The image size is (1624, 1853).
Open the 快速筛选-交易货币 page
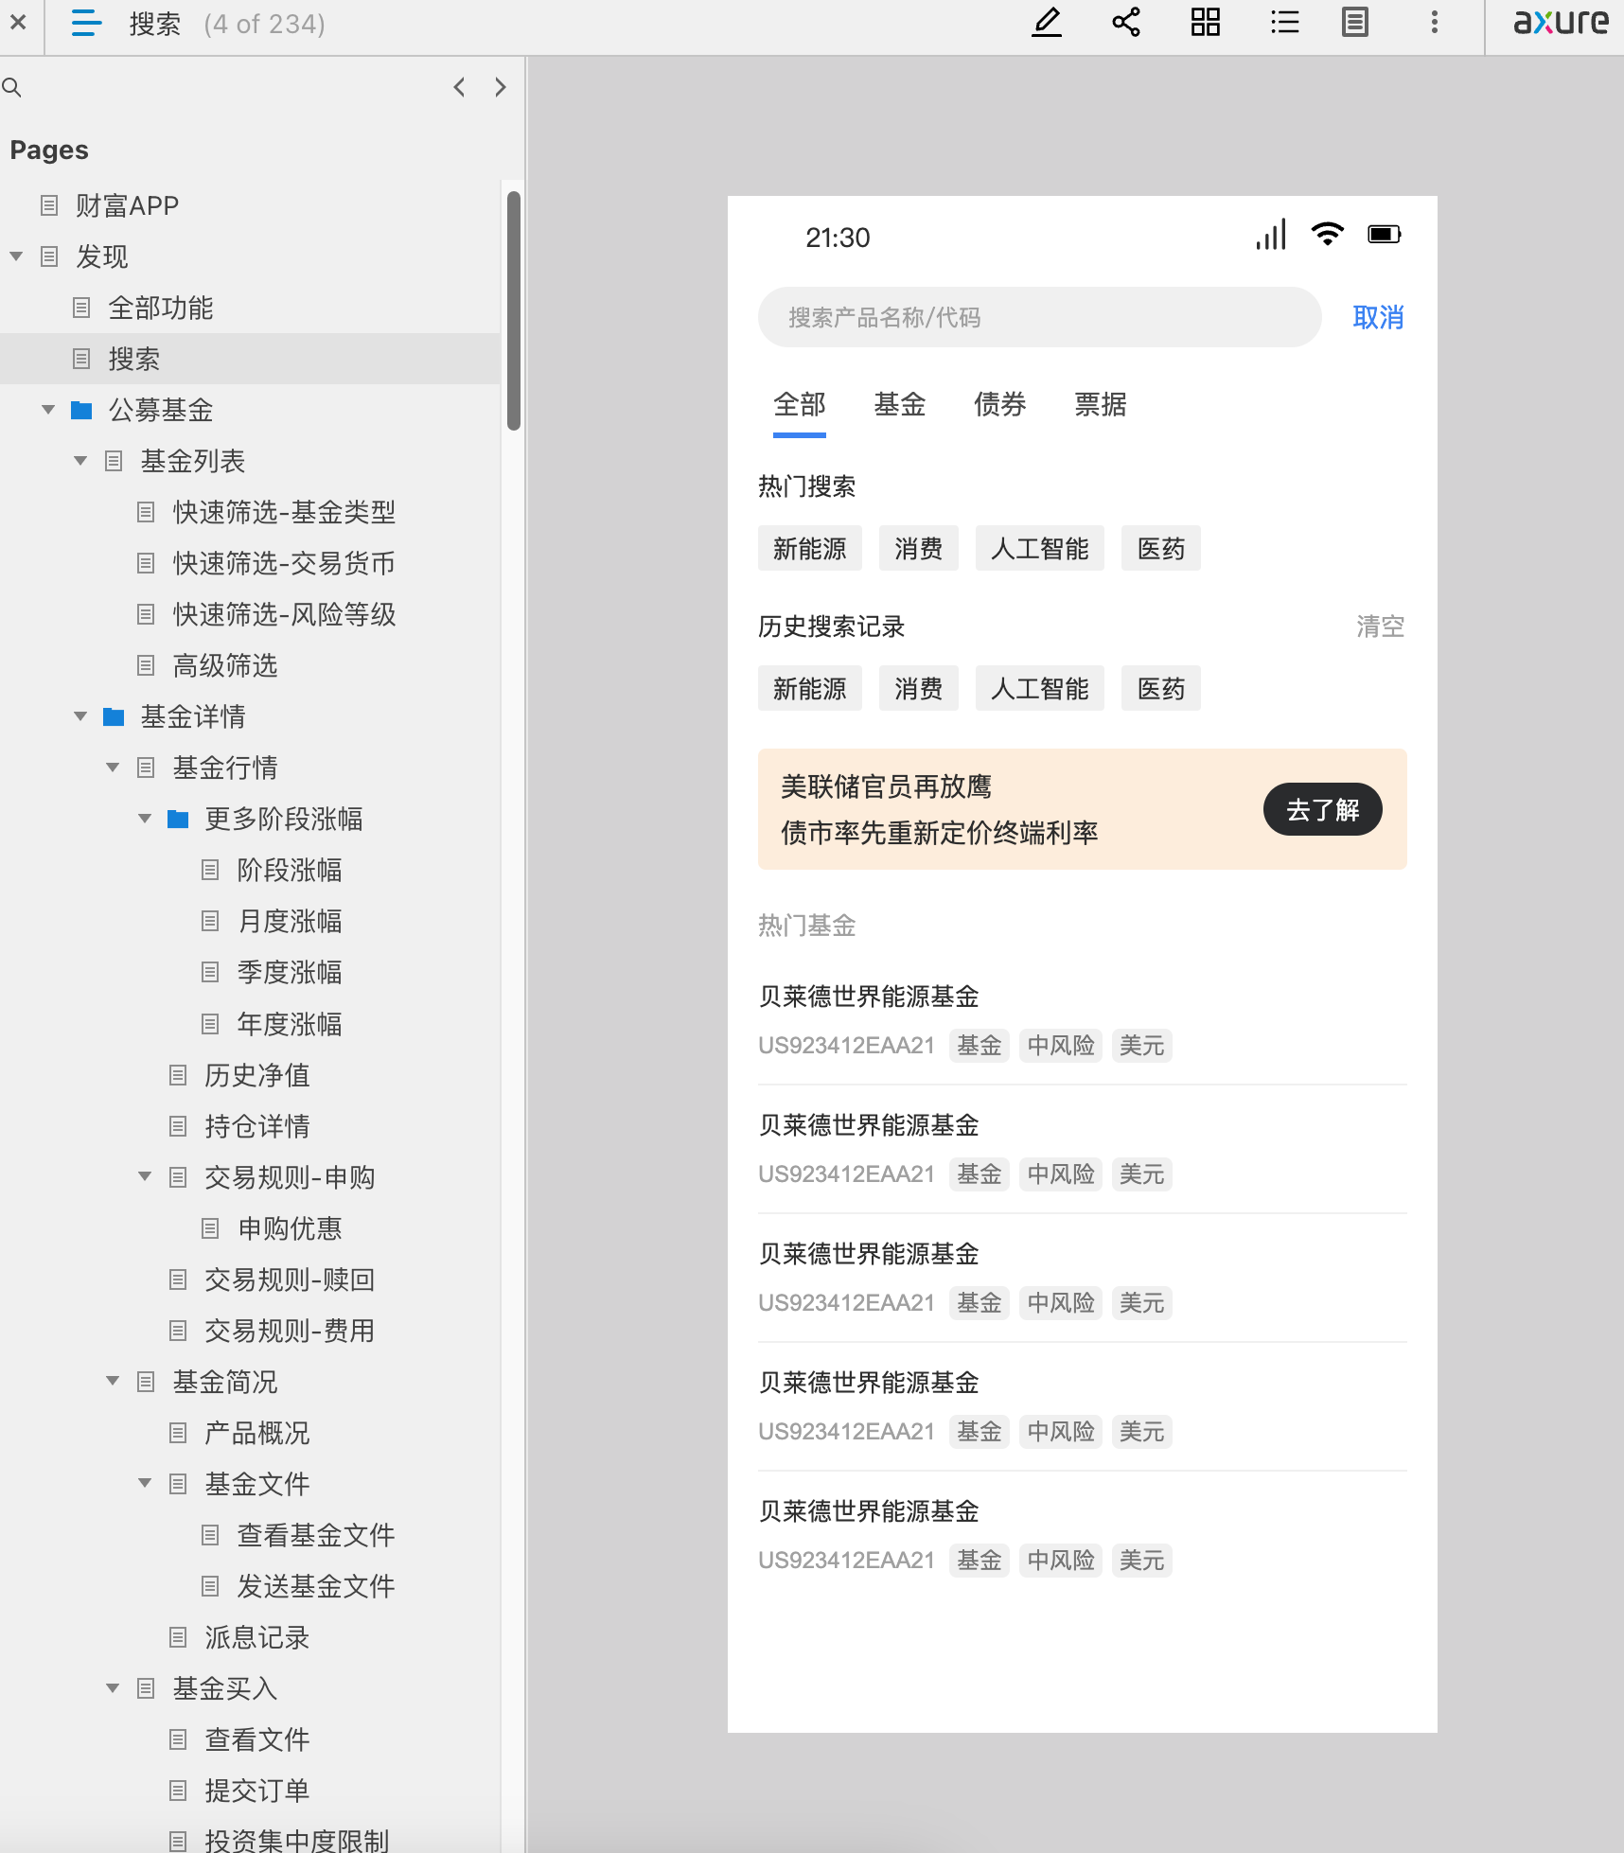(x=285, y=563)
